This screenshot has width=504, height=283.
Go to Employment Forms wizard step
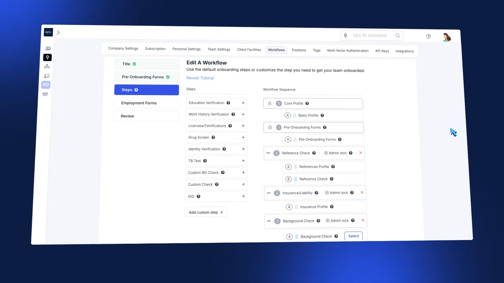(146, 103)
